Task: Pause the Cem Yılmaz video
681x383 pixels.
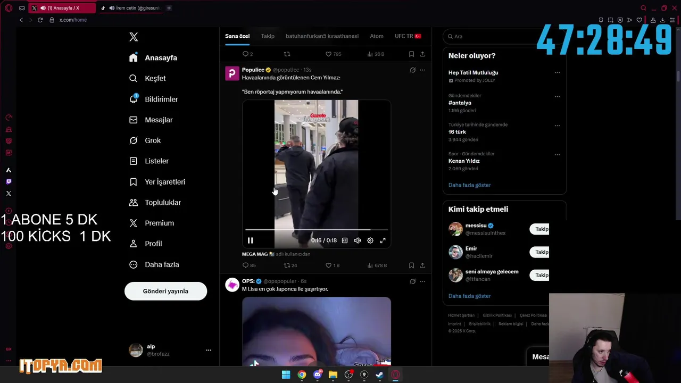Action: click(x=251, y=240)
